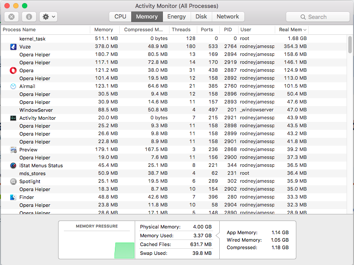
Task: Select the kernel_task row
Action: pyautogui.click(x=174, y=39)
